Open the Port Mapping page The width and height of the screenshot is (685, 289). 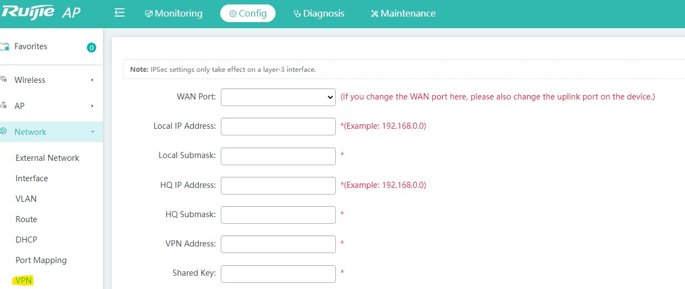click(x=41, y=260)
